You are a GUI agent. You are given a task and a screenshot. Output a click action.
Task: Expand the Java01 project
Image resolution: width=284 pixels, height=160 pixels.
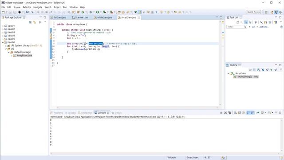click(3, 26)
